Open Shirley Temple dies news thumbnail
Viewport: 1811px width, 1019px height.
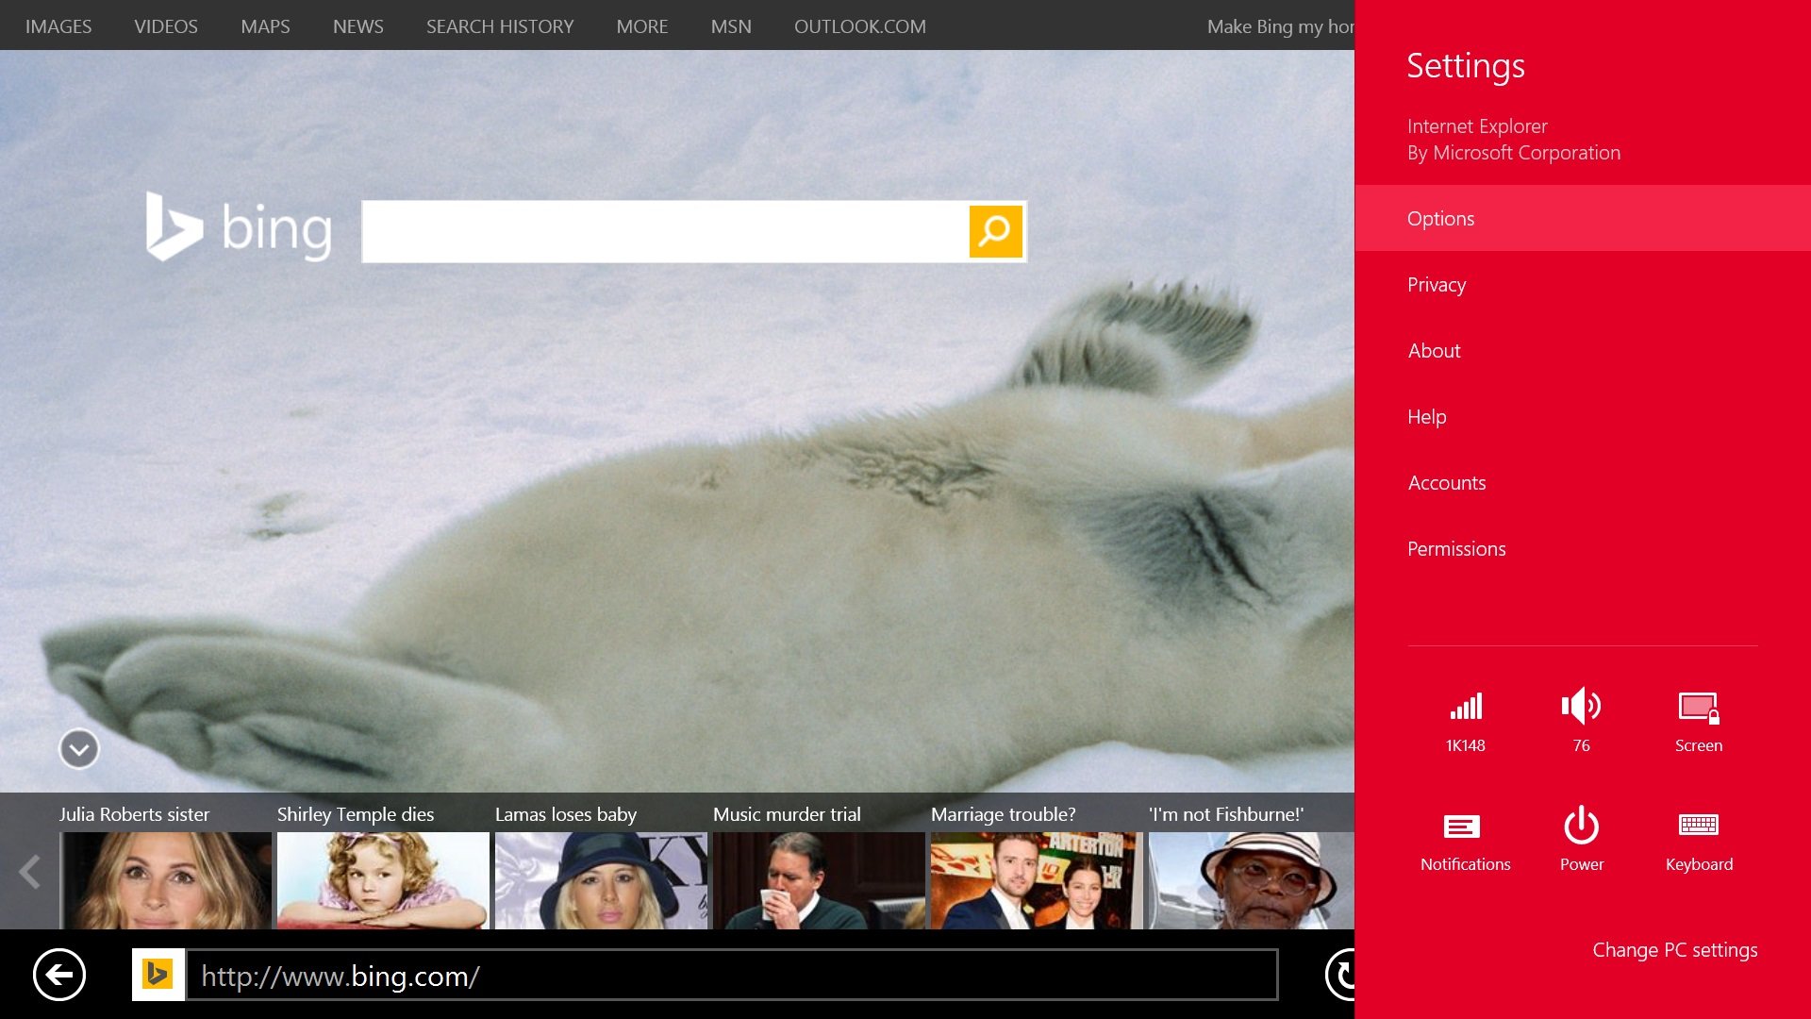click(383, 880)
